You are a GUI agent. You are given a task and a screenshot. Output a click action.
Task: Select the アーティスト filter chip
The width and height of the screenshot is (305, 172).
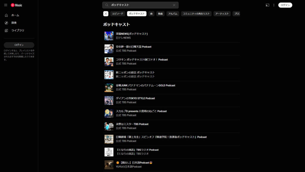pos(222,14)
